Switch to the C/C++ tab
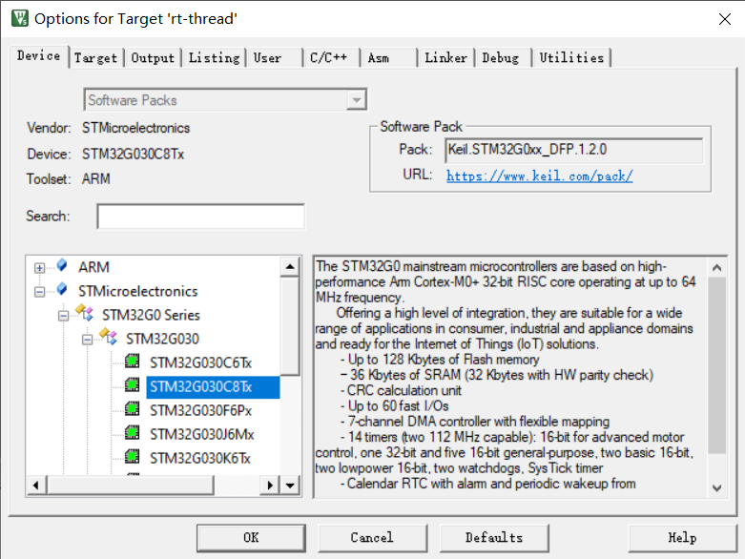This screenshot has height=559, width=745. coord(328,58)
